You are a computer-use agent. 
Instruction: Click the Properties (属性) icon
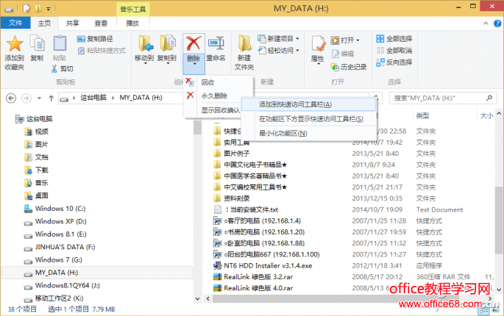(318, 44)
